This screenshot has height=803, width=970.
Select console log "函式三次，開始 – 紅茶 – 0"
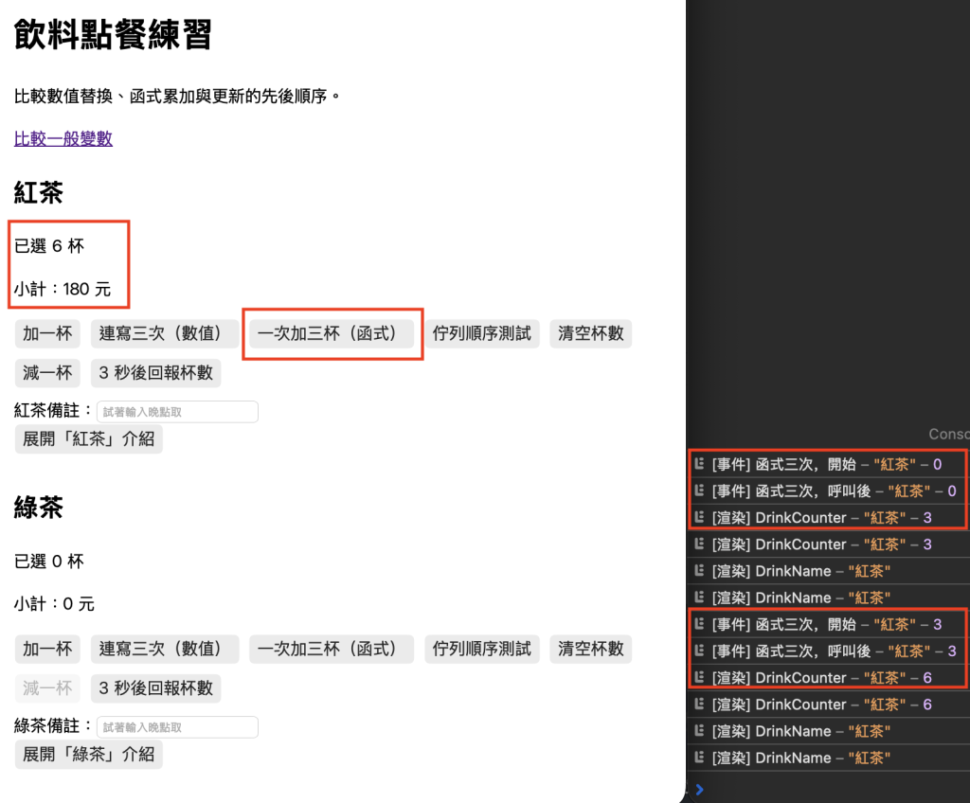tap(829, 465)
